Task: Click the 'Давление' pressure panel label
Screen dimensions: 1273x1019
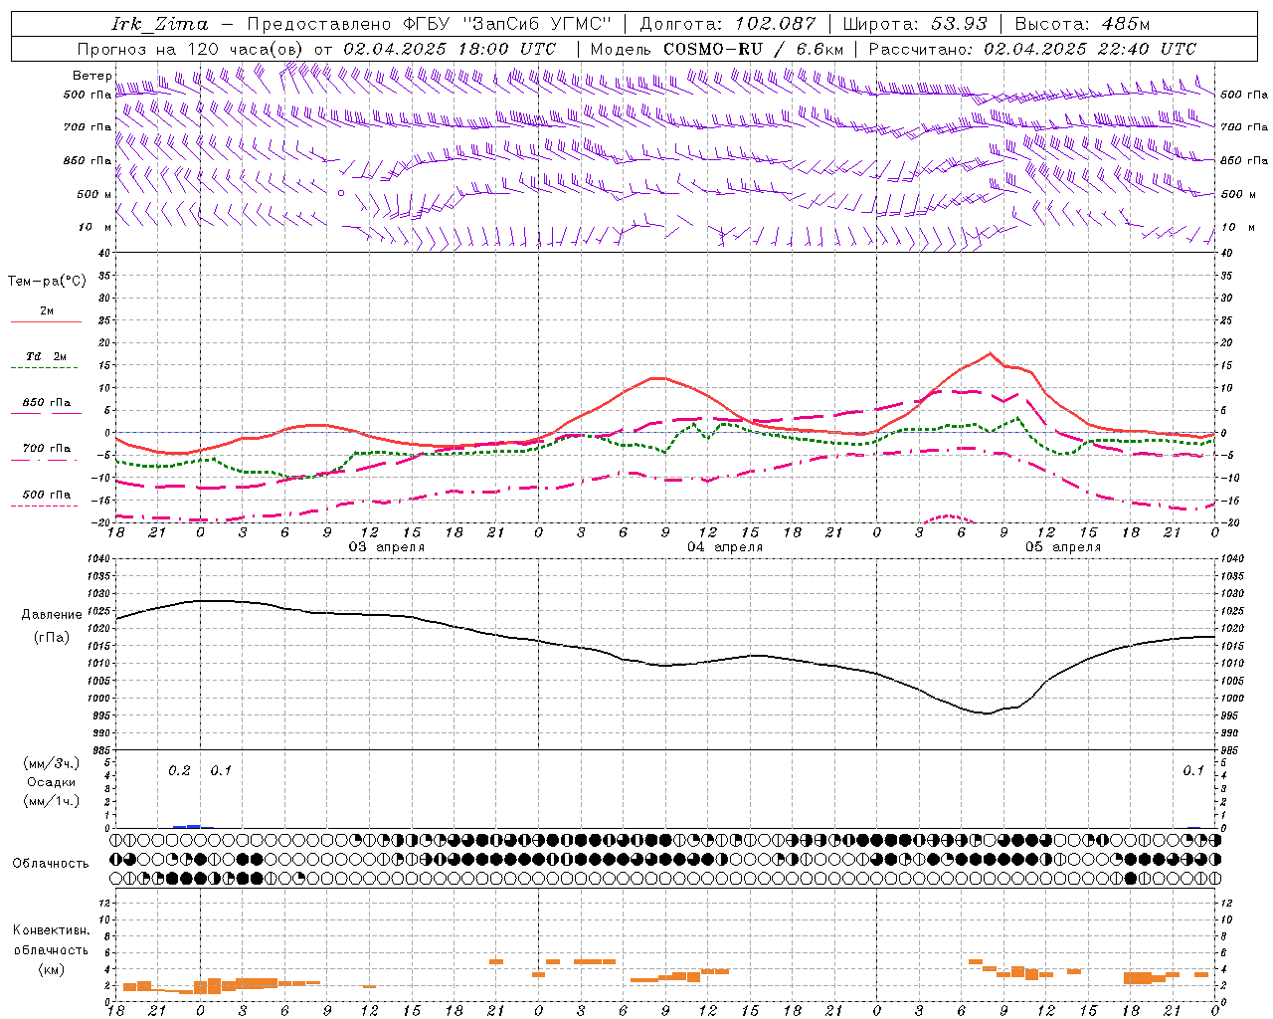Action: [52, 615]
